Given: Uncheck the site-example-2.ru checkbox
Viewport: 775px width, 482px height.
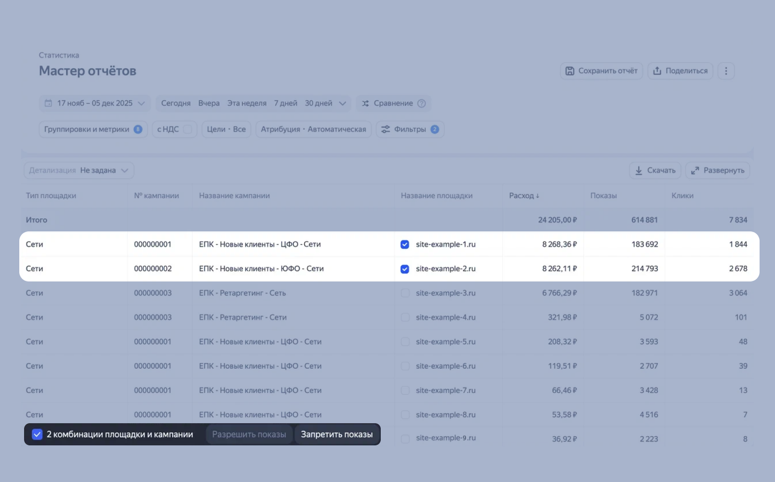Looking at the screenshot, I should coord(405,269).
